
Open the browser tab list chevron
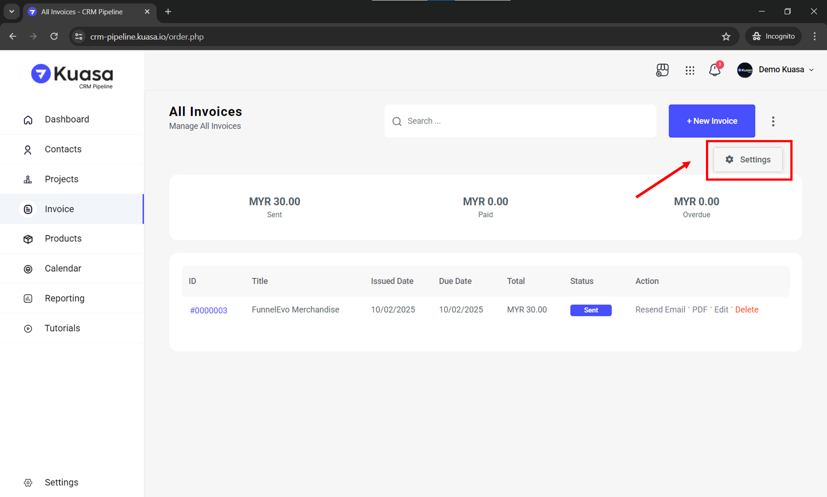pos(12,11)
